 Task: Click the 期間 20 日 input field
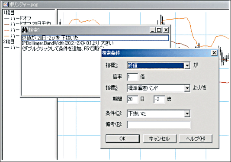point(132,99)
